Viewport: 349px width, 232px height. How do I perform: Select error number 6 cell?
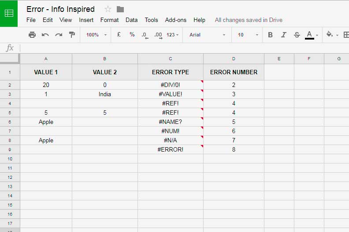point(234,131)
